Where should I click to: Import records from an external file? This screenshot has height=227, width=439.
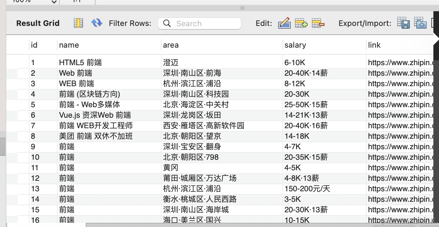tap(420, 23)
